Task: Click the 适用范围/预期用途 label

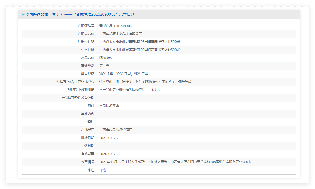Action: (80, 90)
